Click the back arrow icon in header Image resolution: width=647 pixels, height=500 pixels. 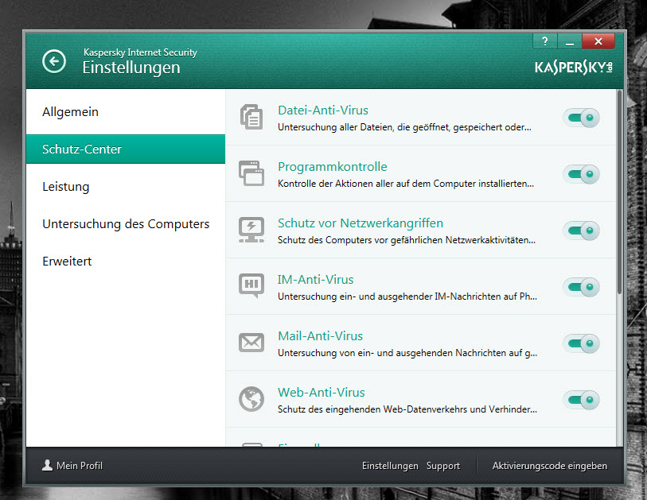point(54,61)
